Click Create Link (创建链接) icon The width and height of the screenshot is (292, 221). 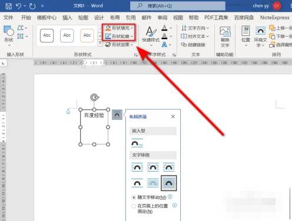pyautogui.click(x=184, y=45)
